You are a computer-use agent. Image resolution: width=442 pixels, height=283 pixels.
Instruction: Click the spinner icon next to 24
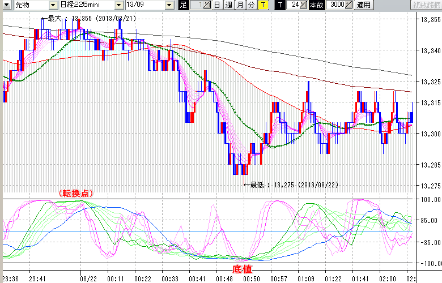tap(304, 5)
